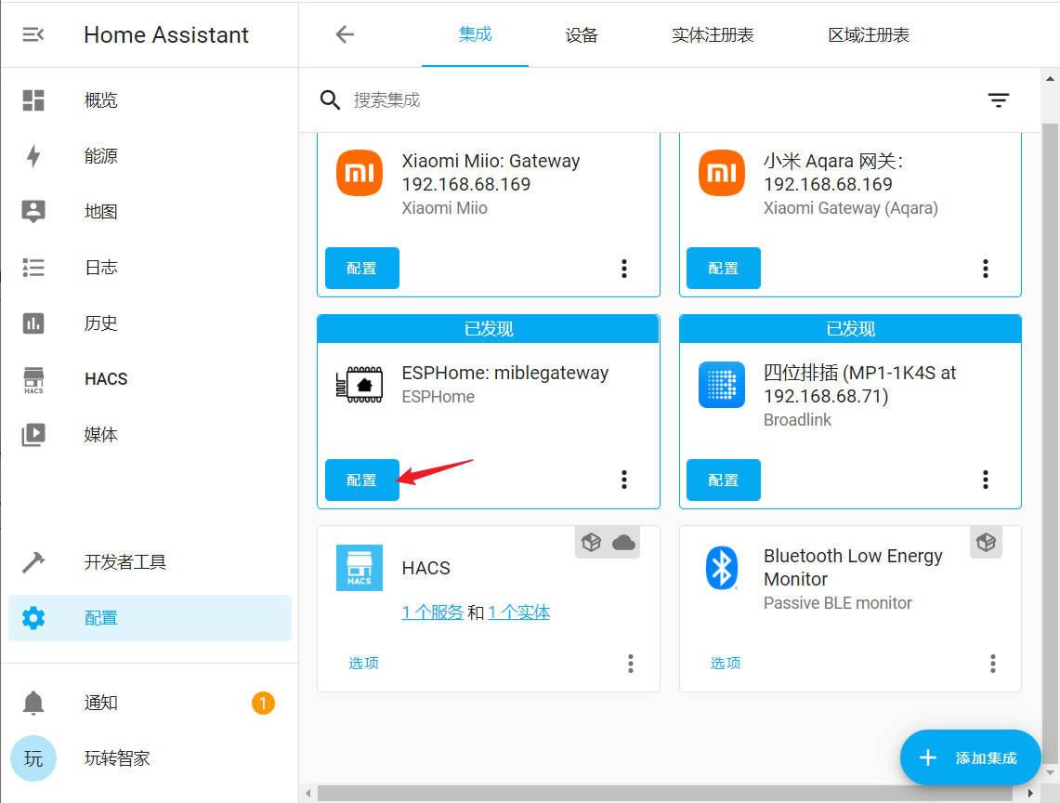Viewport: 1060px width, 803px height.
Task: Click HACS cloud dependency icon
Action: click(623, 543)
